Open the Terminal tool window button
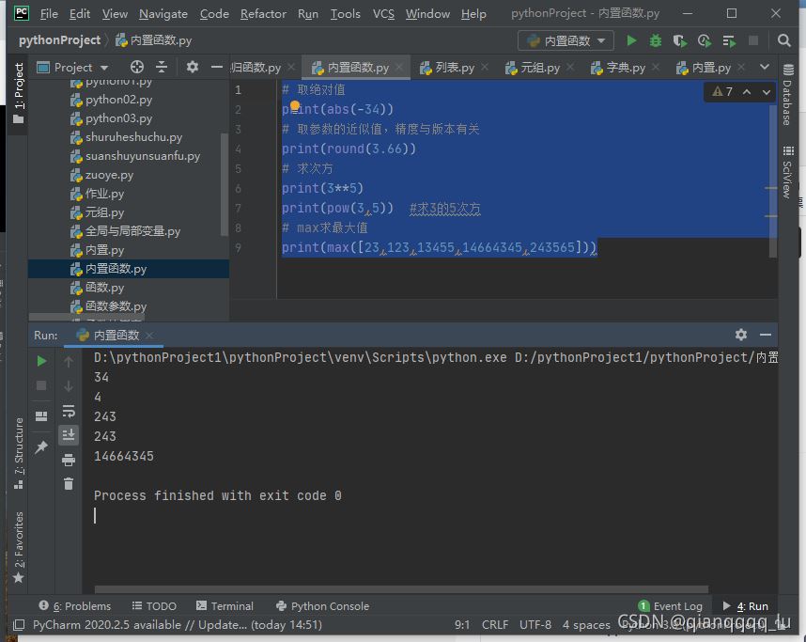The width and height of the screenshot is (806, 642). point(224,606)
